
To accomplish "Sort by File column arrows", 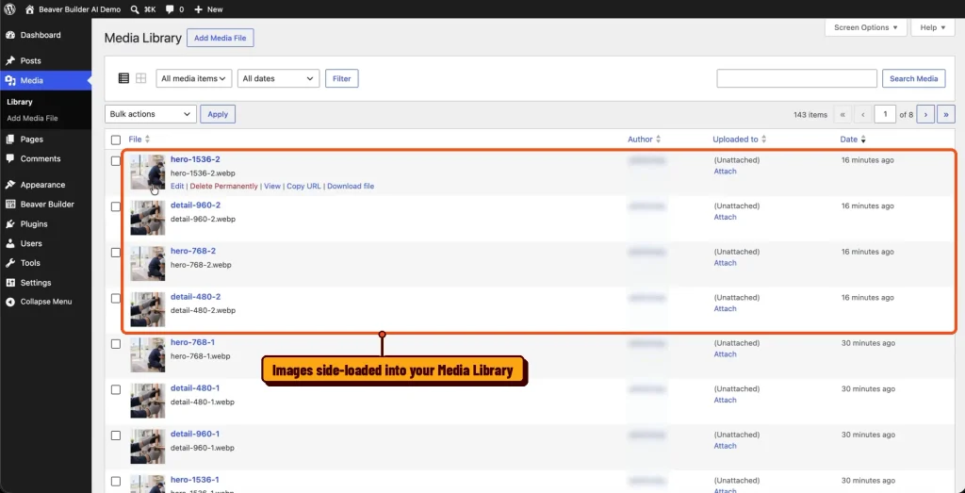I will point(147,140).
